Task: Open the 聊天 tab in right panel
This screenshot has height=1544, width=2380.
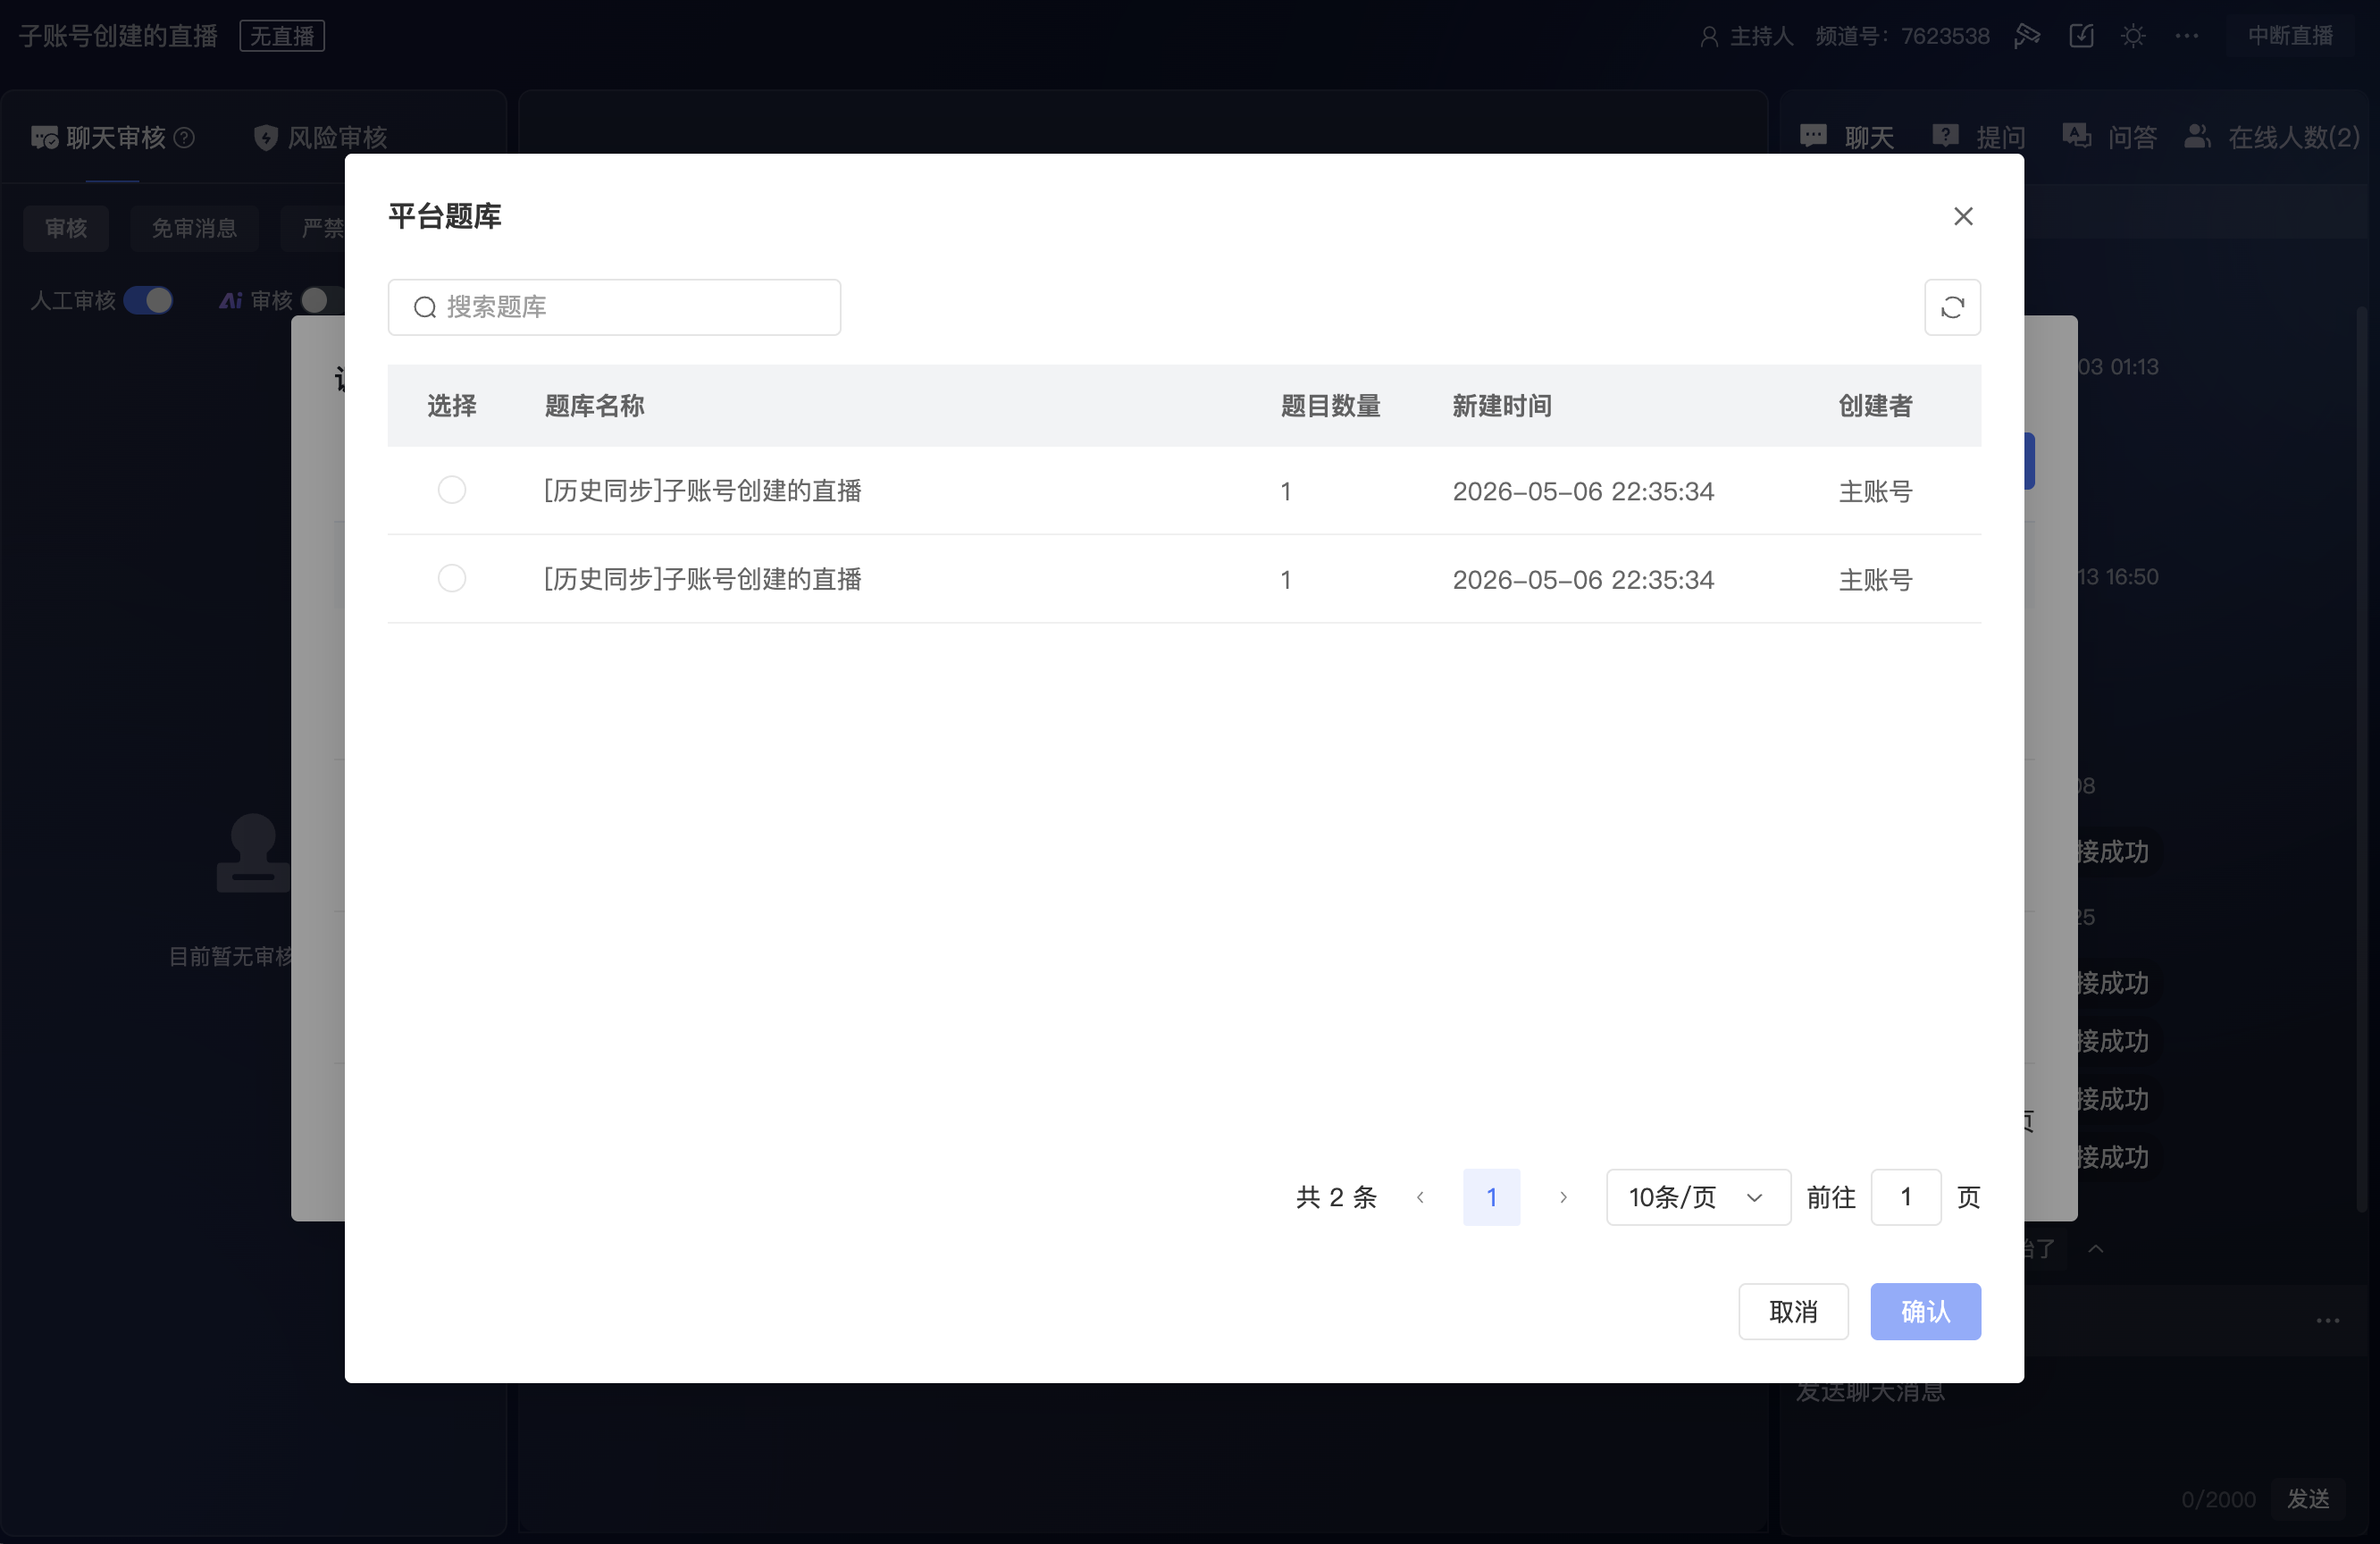Action: 1847,137
